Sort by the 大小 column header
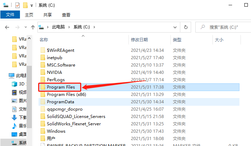This screenshot has height=146, width=251. point(219,40)
